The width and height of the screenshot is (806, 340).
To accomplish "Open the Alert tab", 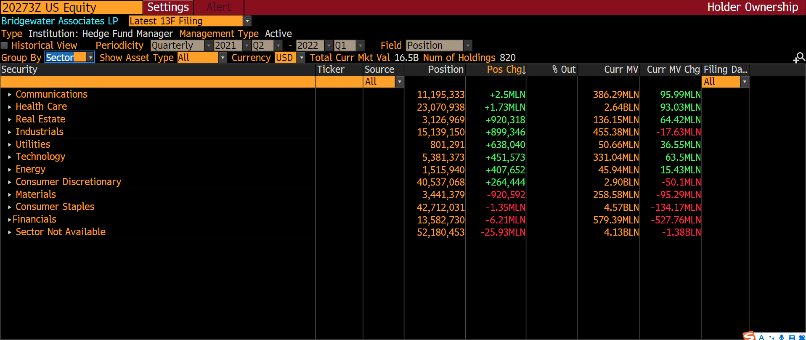I will (x=219, y=7).
